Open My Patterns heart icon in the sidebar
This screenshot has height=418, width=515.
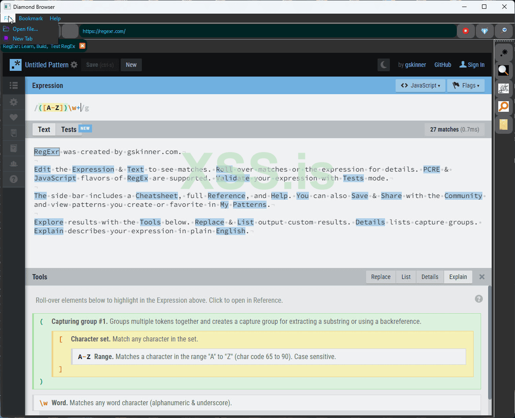pos(14,117)
